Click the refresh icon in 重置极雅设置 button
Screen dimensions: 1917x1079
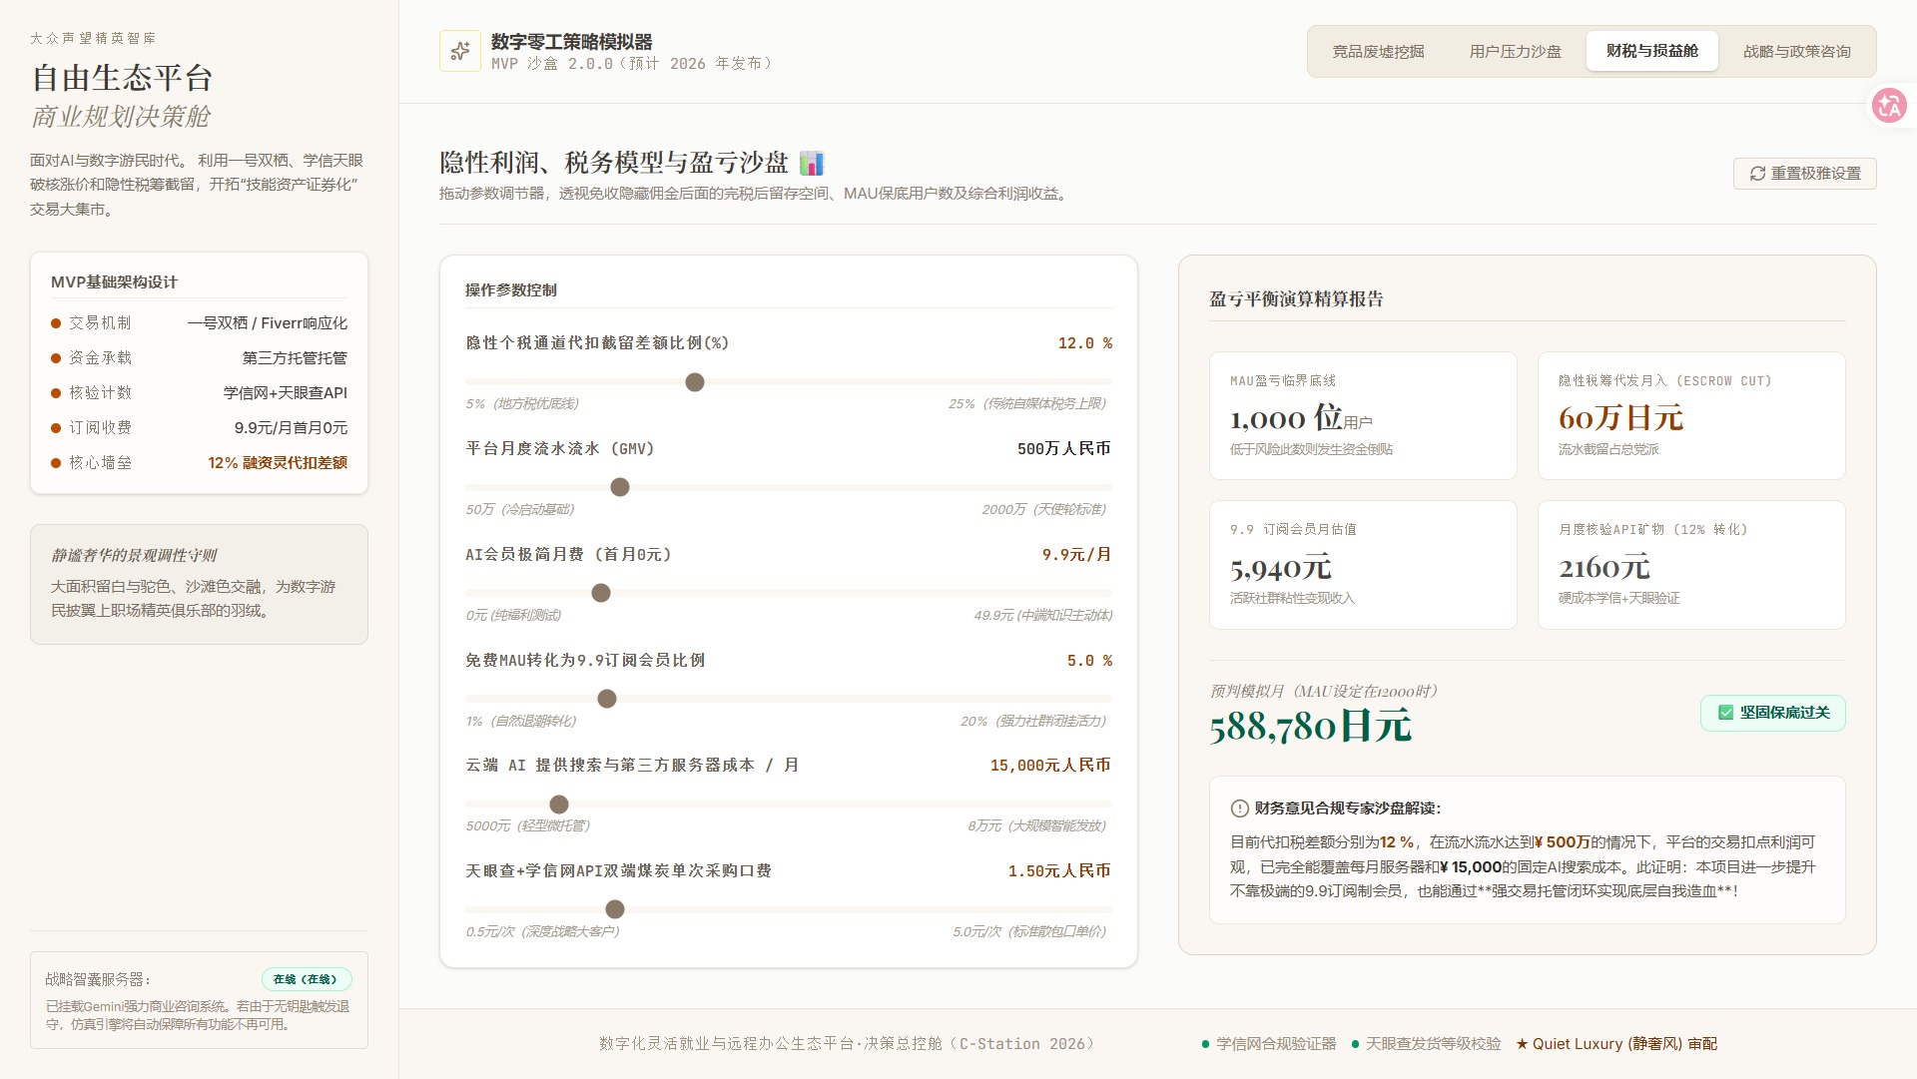click(x=1757, y=174)
